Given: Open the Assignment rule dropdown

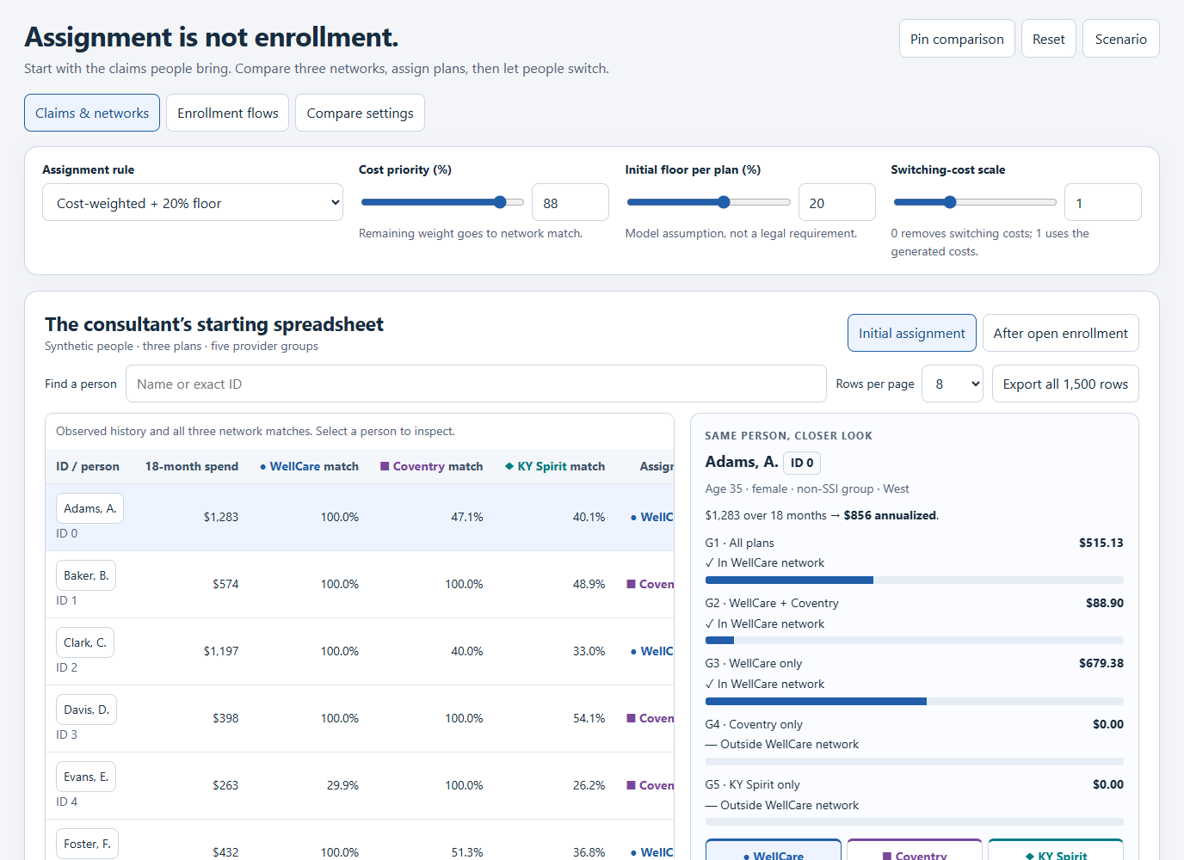Looking at the screenshot, I should pyautogui.click(x=193, y=203).
